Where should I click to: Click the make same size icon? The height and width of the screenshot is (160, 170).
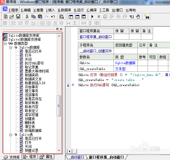[97, 23]
